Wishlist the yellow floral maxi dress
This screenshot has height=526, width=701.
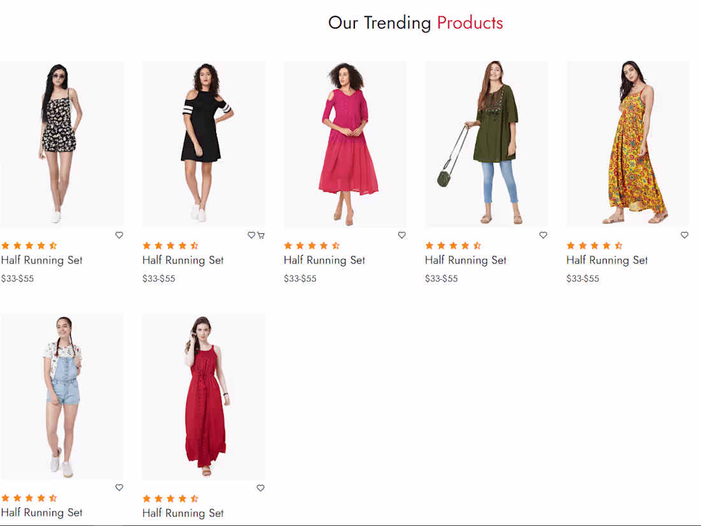684,235
